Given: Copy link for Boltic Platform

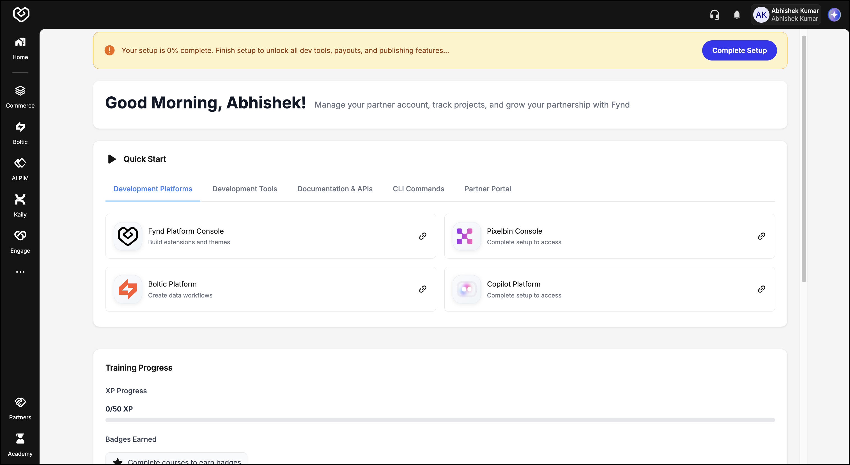Looking at the screenshot, I should coord(423,289).
